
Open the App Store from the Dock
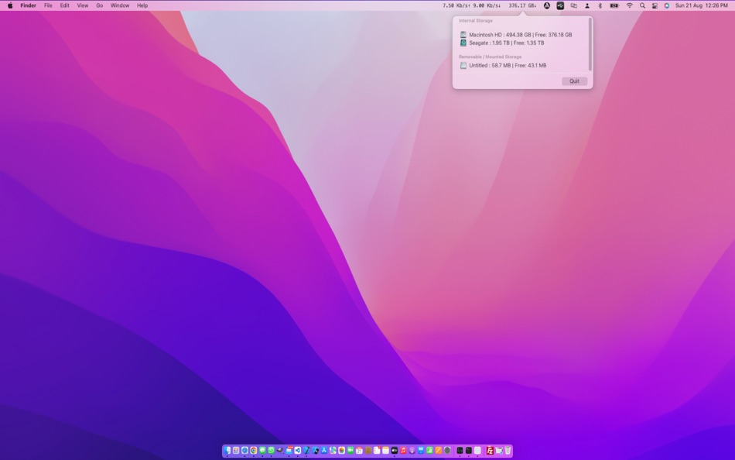tap(324, 450)
